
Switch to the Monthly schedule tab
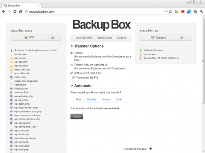pyautogui.click(x=91, y=100)
